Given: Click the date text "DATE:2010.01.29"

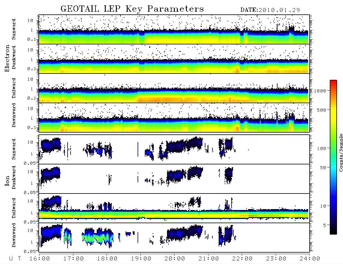Looking at the screenshot, I should coord(270,10).
